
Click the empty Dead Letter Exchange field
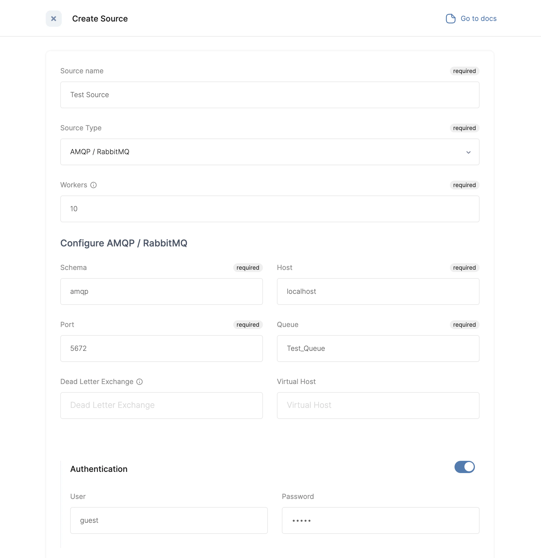161,405
